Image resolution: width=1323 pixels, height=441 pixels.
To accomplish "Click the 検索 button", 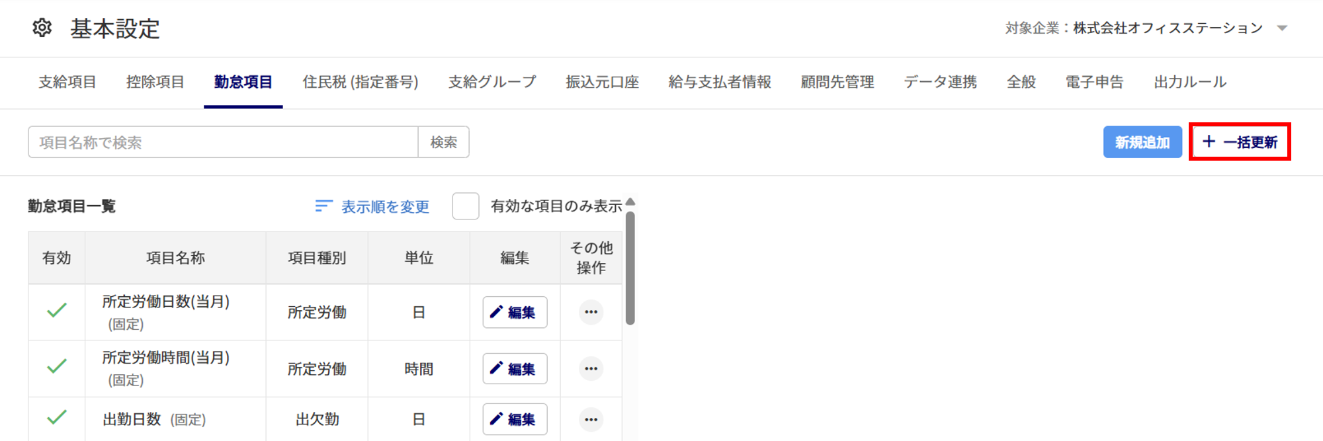I will [444, 142].
